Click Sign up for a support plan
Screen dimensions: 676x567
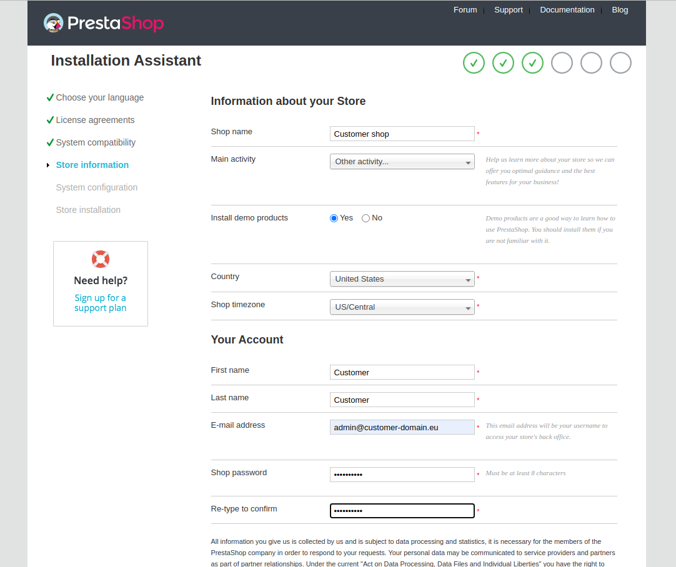click(x=101, y=303)
